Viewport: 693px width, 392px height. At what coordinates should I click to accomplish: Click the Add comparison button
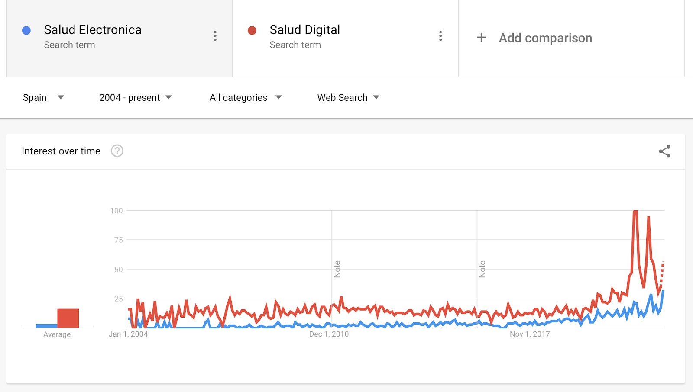[x=534, y=38]
